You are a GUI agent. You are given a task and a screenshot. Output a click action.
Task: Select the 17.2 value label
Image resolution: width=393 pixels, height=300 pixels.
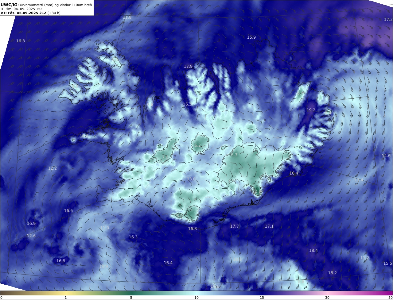click(388, 19)
